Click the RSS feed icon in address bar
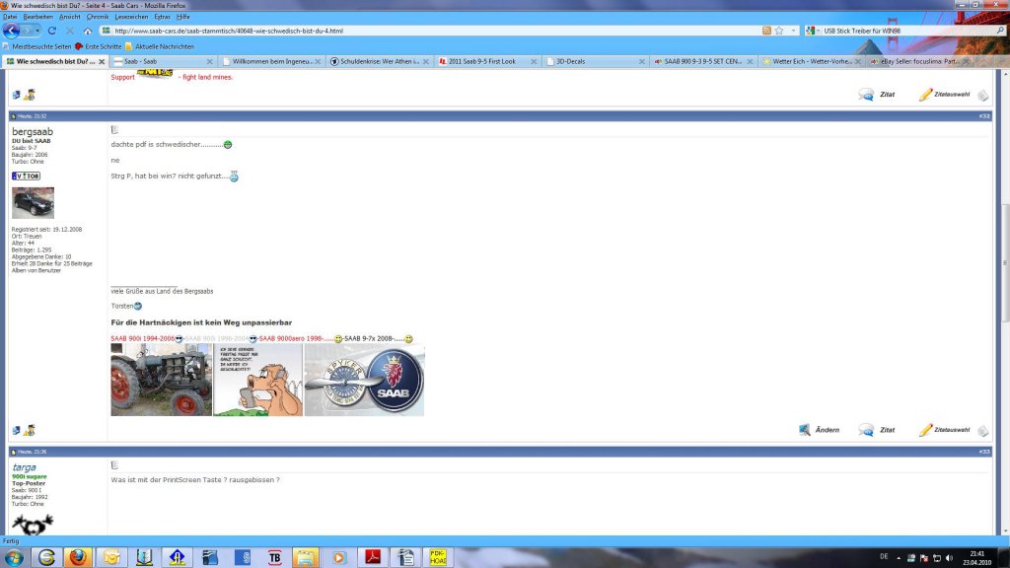The height and width of the screenshot is (568, 1010). point(766,31)
